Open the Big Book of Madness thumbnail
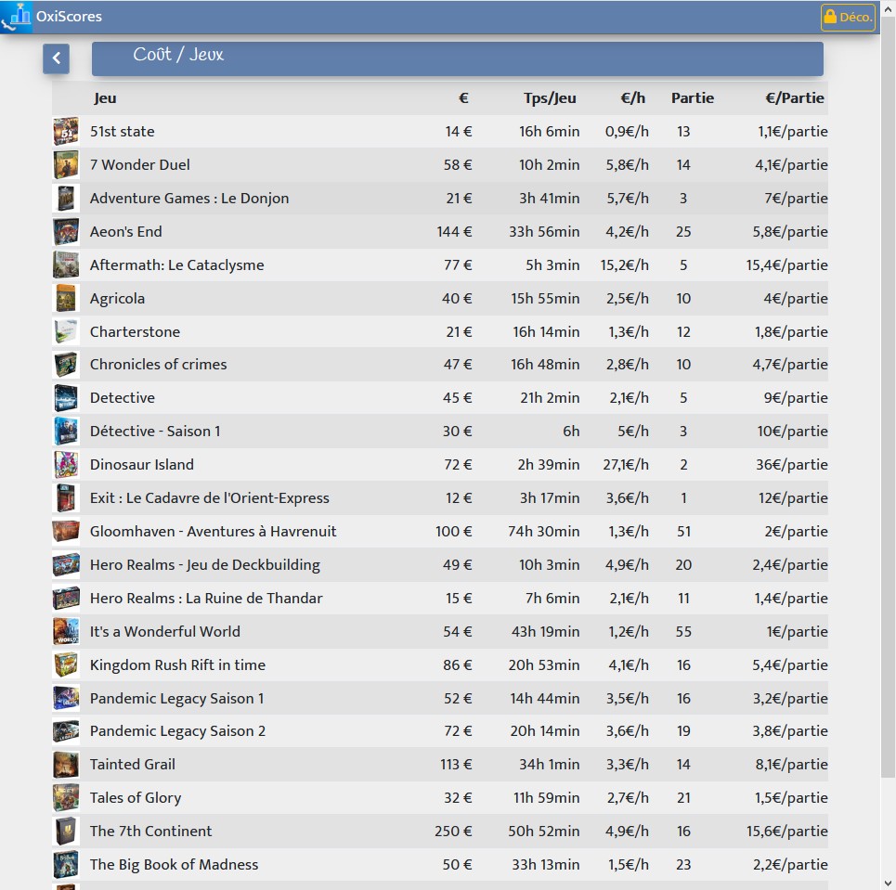Viewport: 896px width, 890px height. 66,864
